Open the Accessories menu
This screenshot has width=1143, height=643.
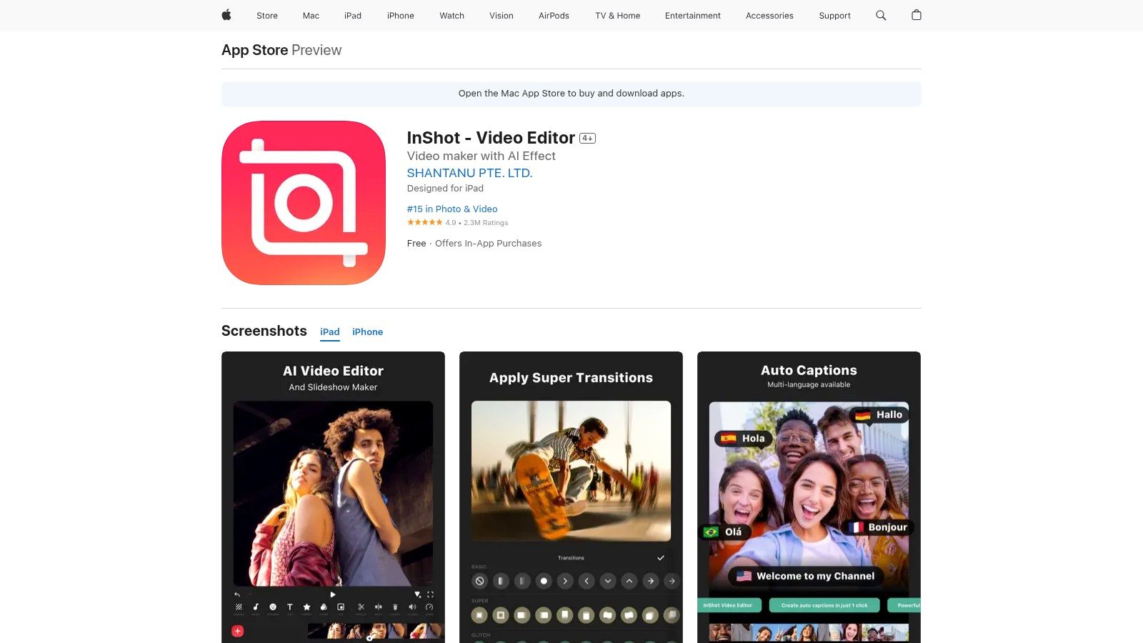click(x=769, y=16)
